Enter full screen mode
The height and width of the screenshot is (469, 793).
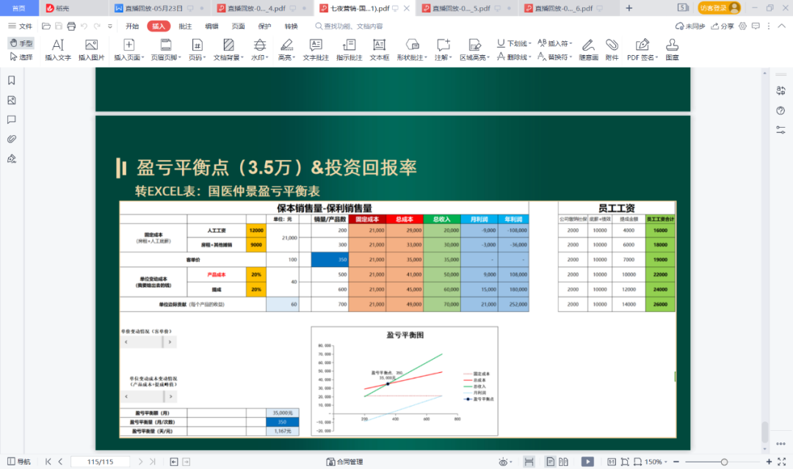(x=782, y=462)
